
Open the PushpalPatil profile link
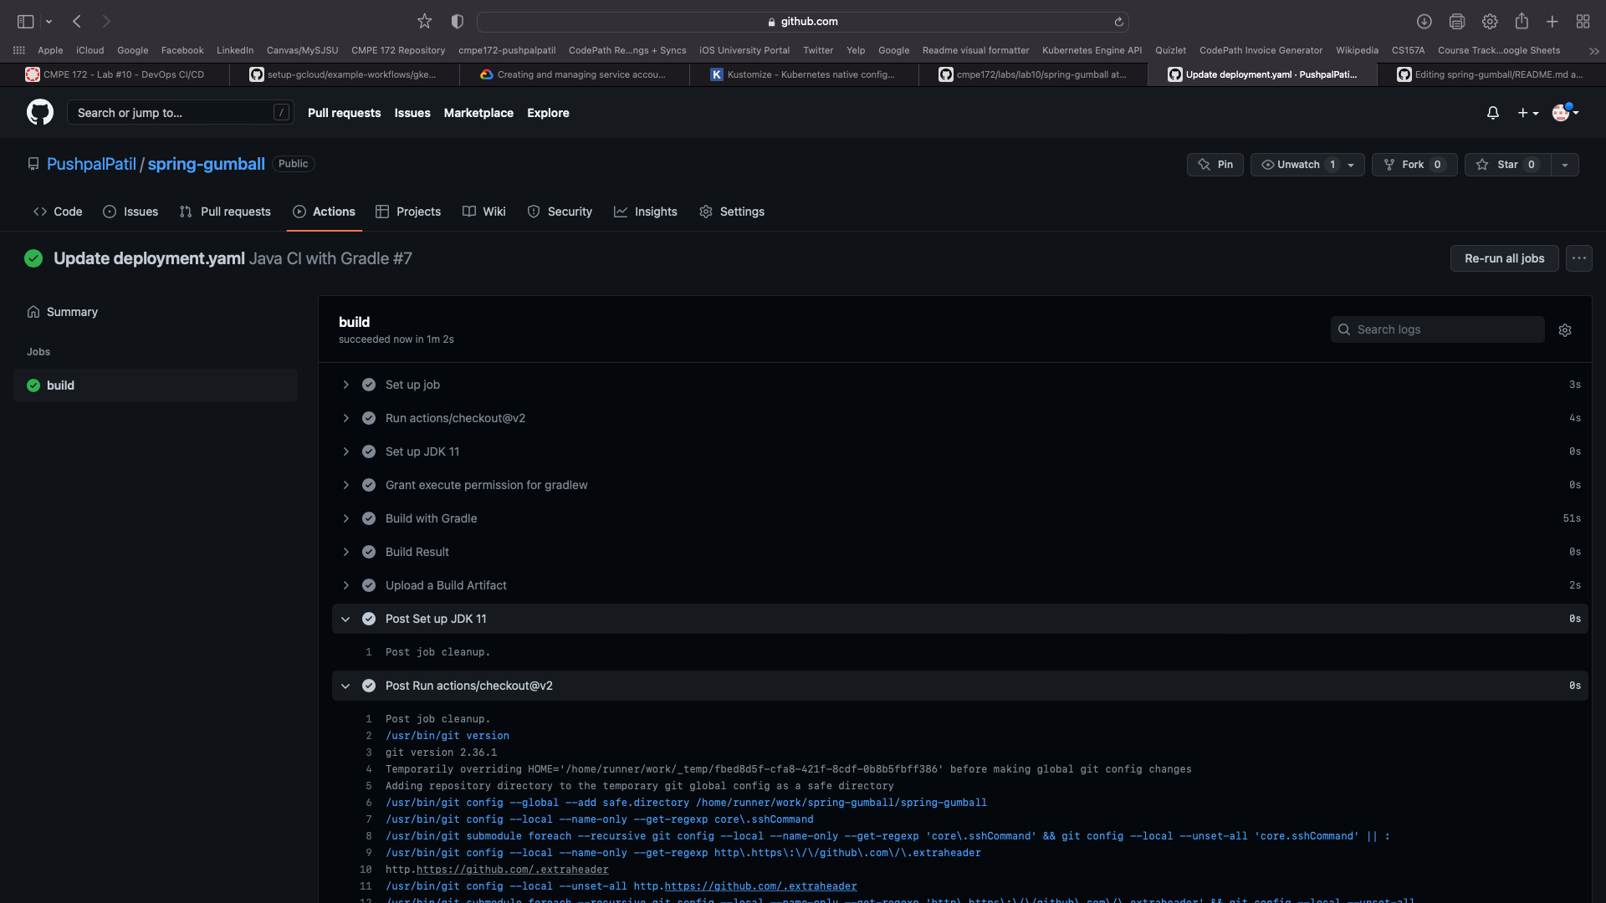click(x=91, y=164)
